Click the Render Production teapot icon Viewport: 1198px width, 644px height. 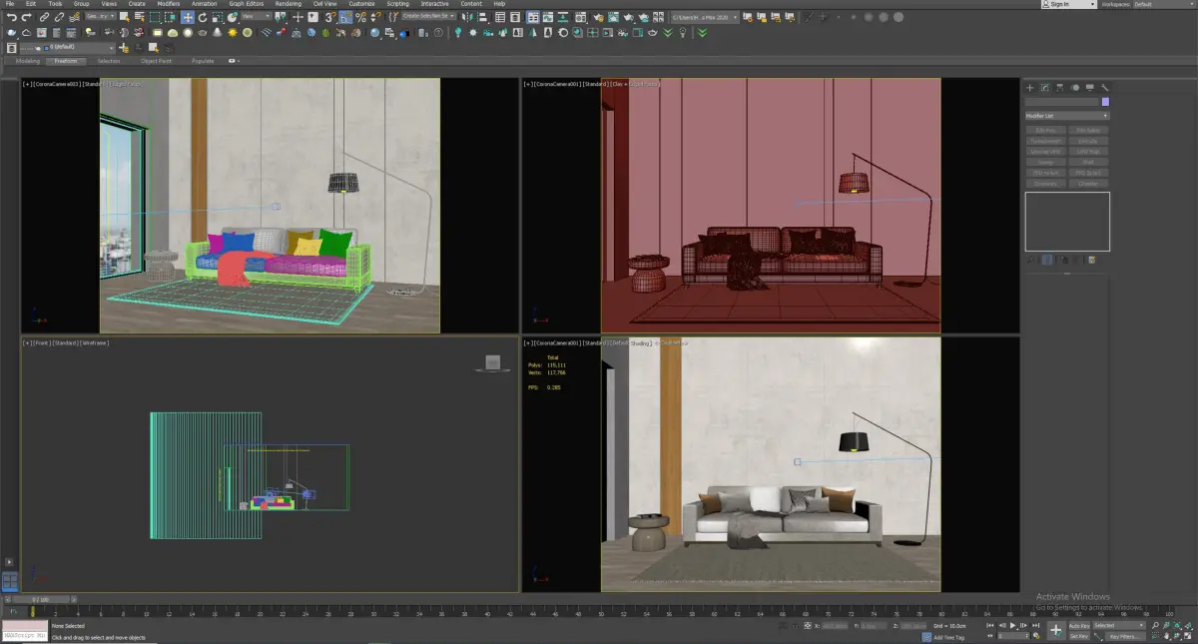coord(628,17)
